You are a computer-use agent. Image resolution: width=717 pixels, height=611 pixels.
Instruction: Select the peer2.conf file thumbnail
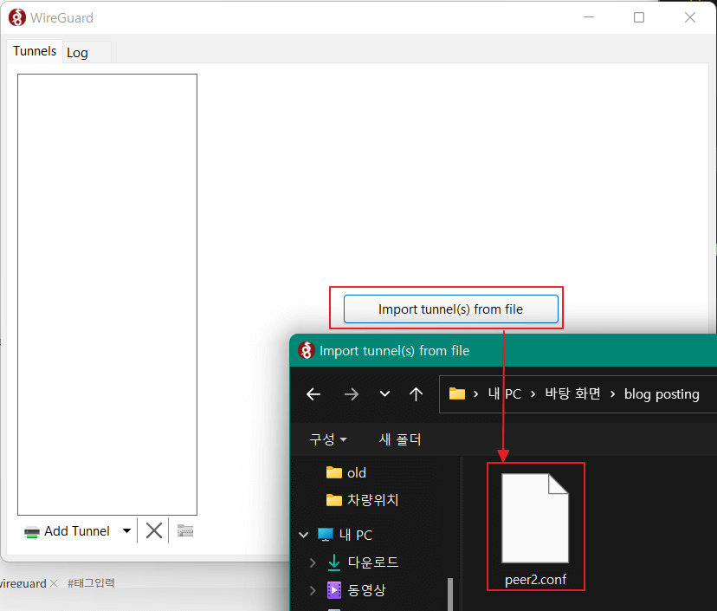535,518
